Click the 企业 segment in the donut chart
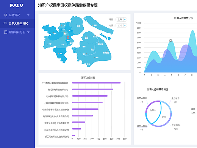The height and width of the screenshot is (148, 197). click(x=164, y=117)
